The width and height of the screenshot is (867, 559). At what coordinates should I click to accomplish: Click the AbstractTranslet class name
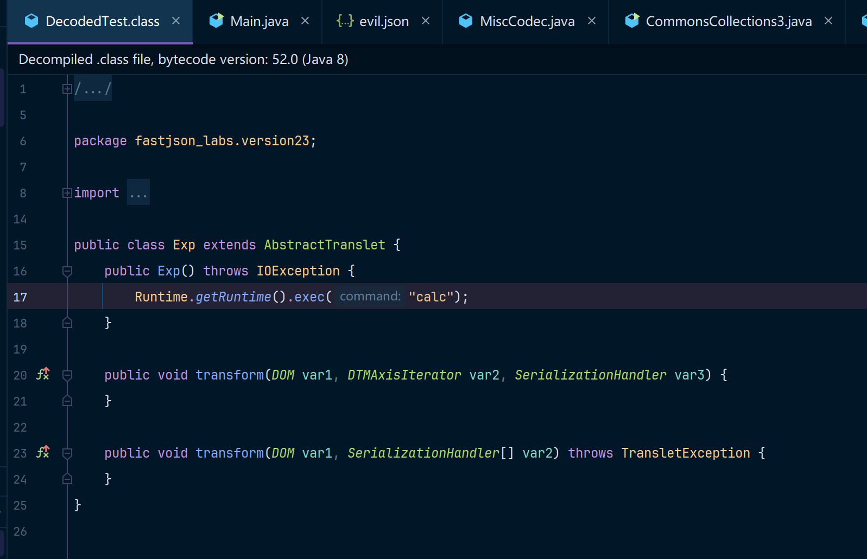[x=325, y=245]
